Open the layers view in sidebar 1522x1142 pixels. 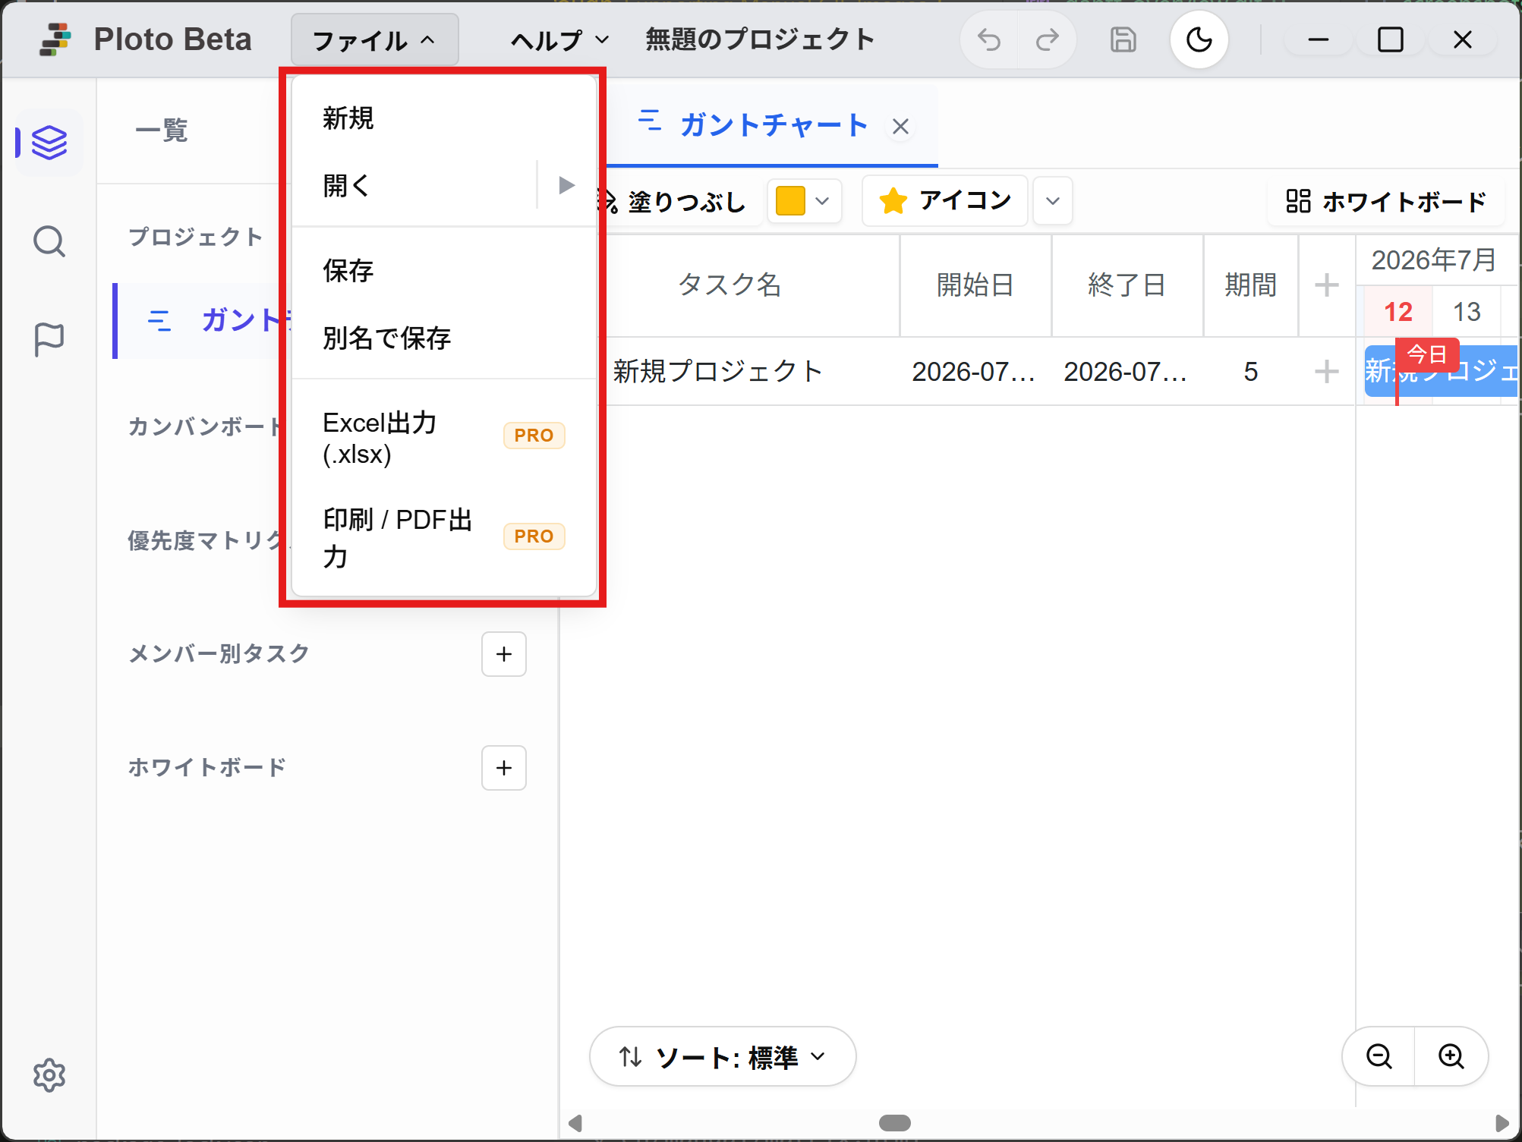49,143
